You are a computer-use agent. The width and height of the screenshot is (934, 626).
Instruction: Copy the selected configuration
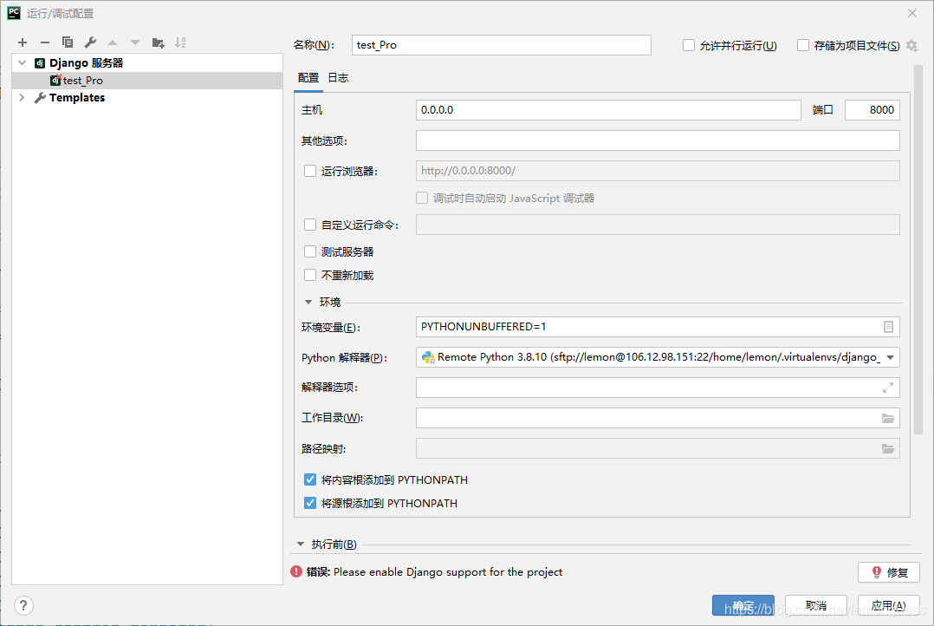[68, 42]
